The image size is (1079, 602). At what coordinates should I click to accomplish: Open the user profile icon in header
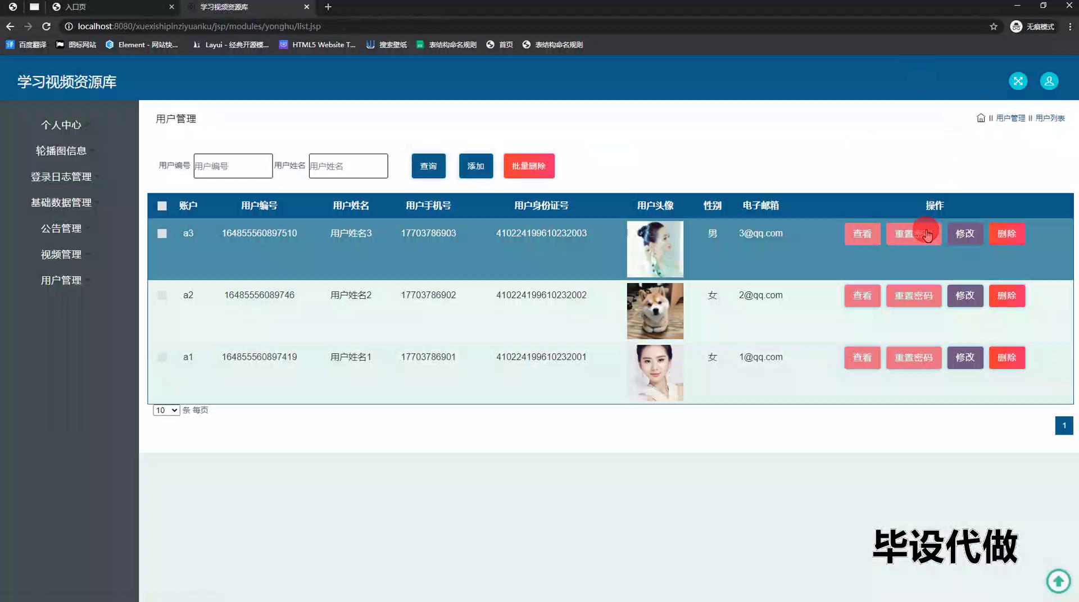pos(1049,81)
